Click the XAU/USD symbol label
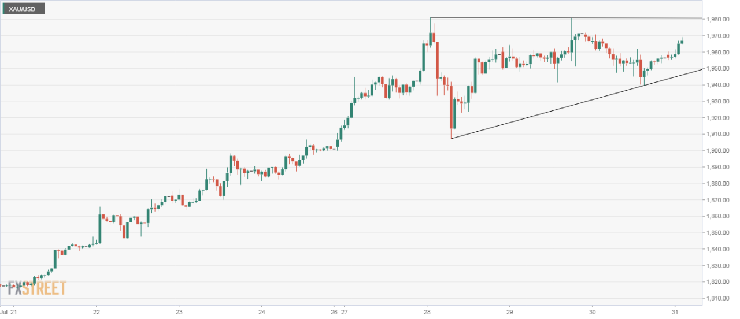 coord(24,9)
